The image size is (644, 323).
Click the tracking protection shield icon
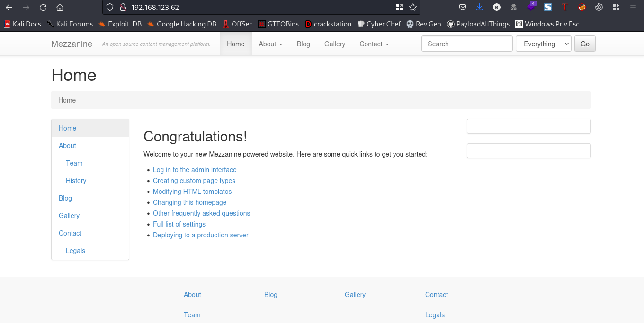click(x=110, y=7)
